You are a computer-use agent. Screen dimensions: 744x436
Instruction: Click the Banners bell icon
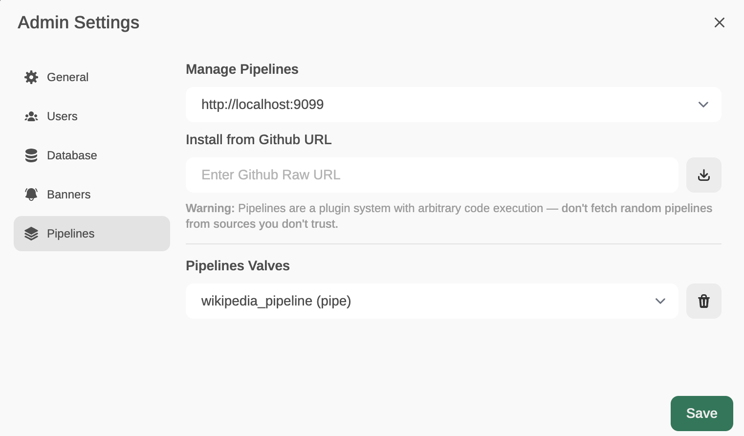coord(31,195)
